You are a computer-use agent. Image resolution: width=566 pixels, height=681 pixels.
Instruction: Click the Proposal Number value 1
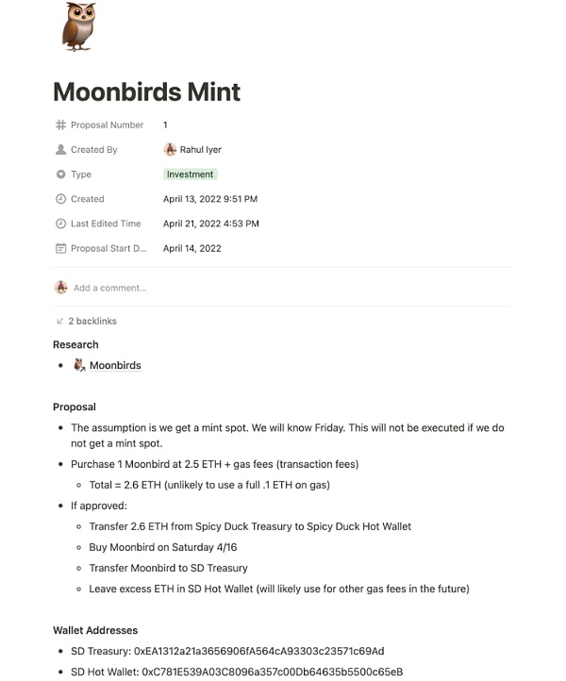(x=165, y=125)
